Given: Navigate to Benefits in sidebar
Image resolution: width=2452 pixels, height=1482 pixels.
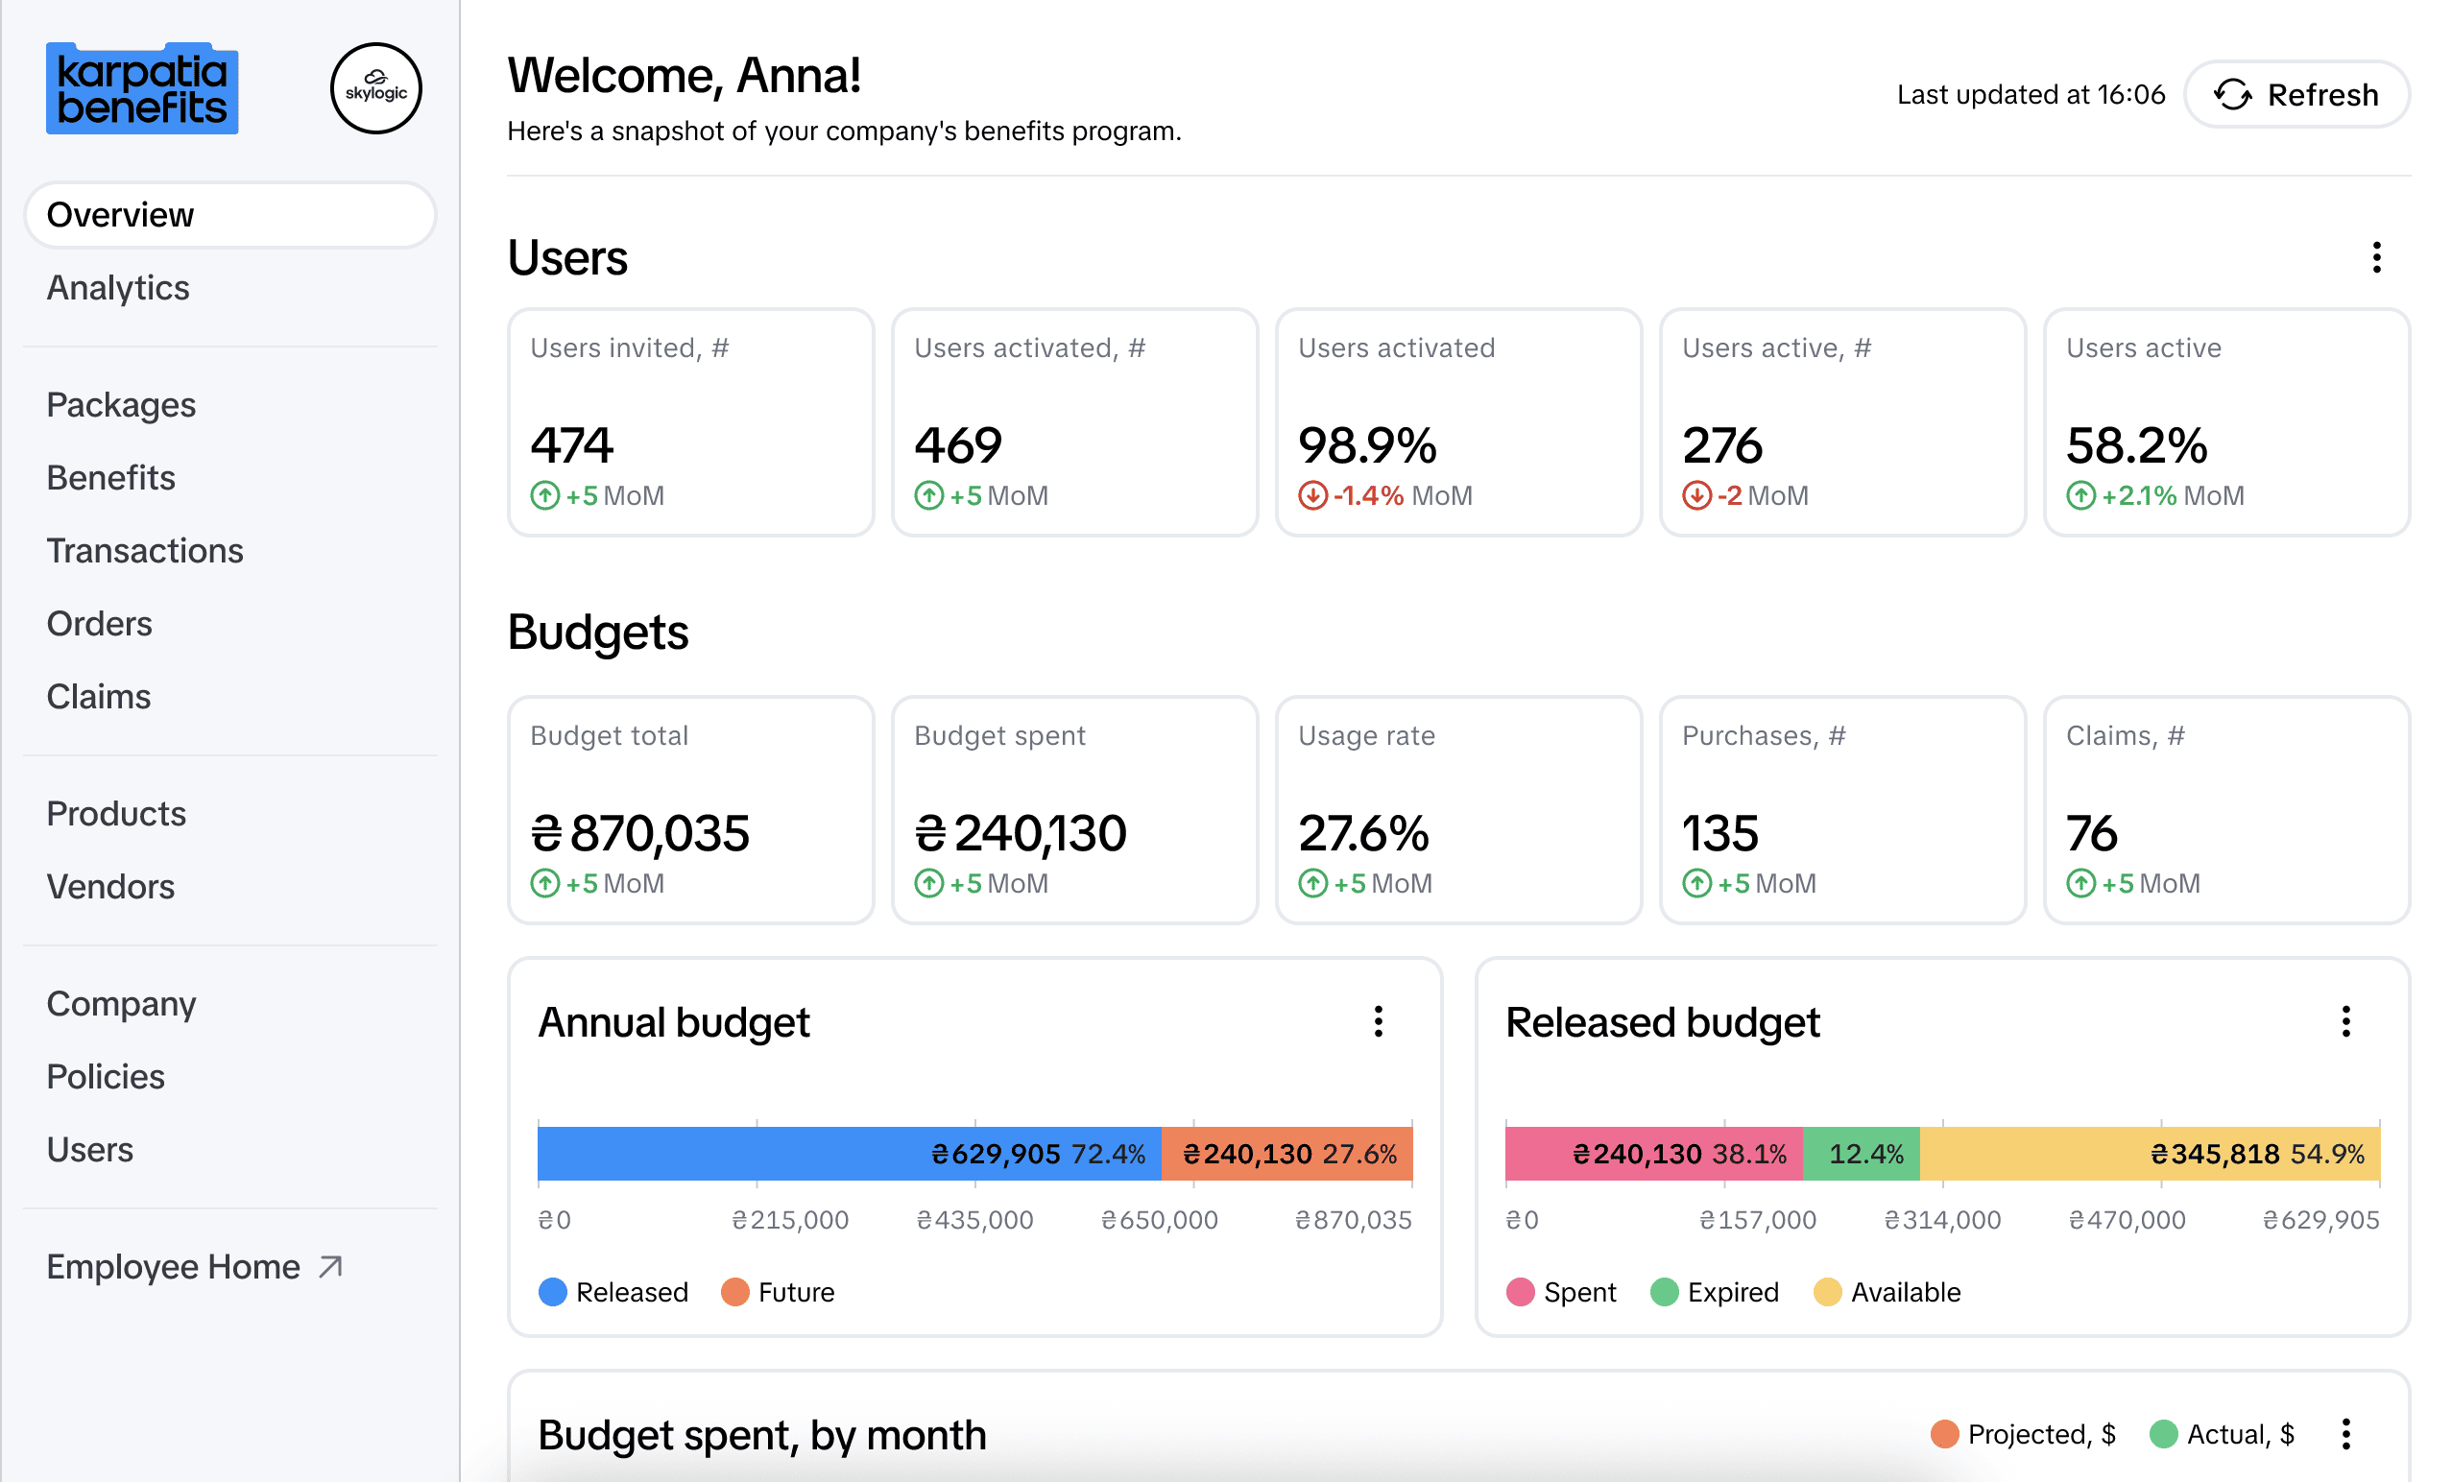Looking at the screenshot, I should [110, 477].
